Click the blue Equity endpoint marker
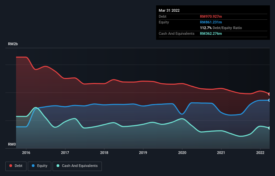This screenshot has width=275, height=176. (269, 100)
